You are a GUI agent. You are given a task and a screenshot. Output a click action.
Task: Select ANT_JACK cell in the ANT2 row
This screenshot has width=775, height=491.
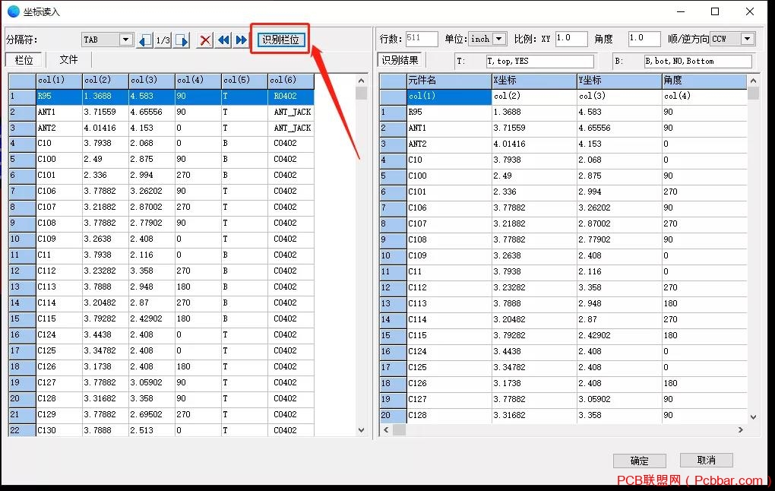tap(290, 128)
